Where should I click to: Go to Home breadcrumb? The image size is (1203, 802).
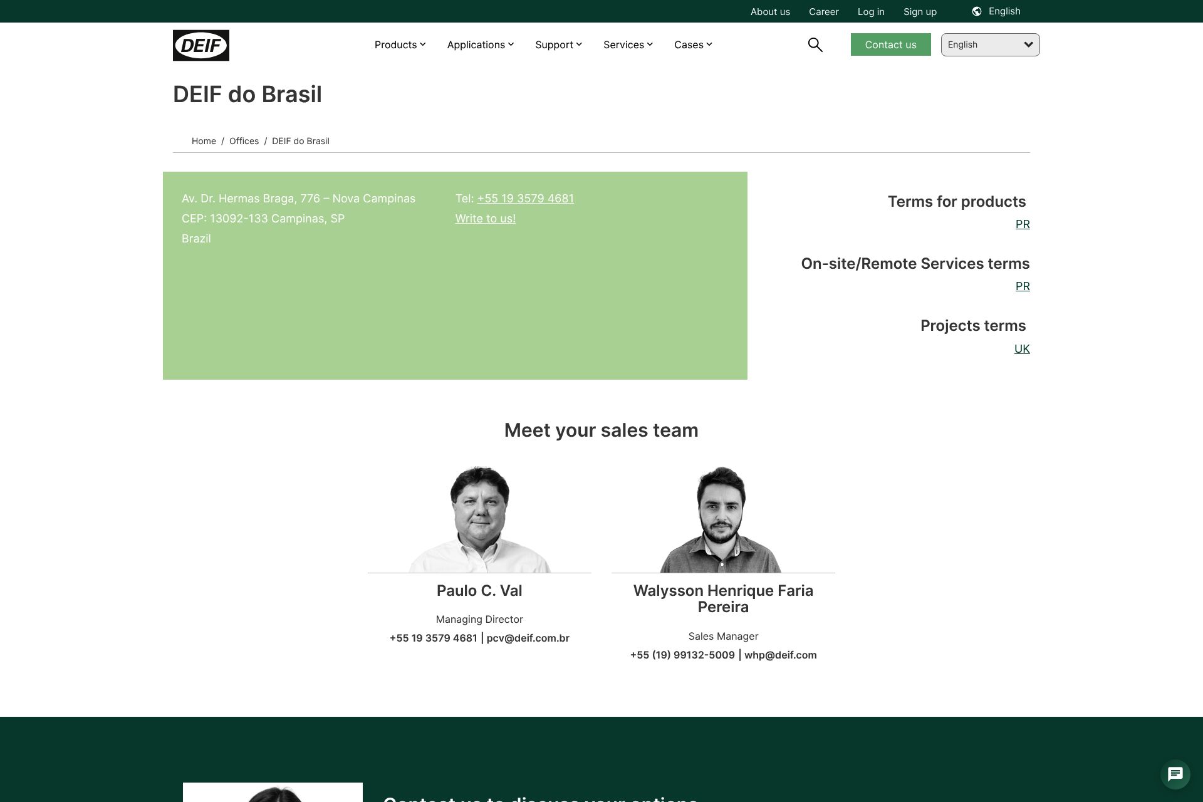(x=204, y=141)
